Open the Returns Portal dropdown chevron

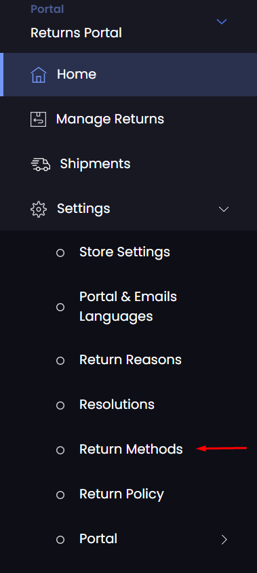tap(222, 22)
